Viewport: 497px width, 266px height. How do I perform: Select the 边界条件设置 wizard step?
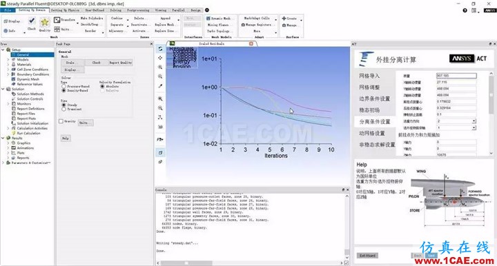[374, 99]
